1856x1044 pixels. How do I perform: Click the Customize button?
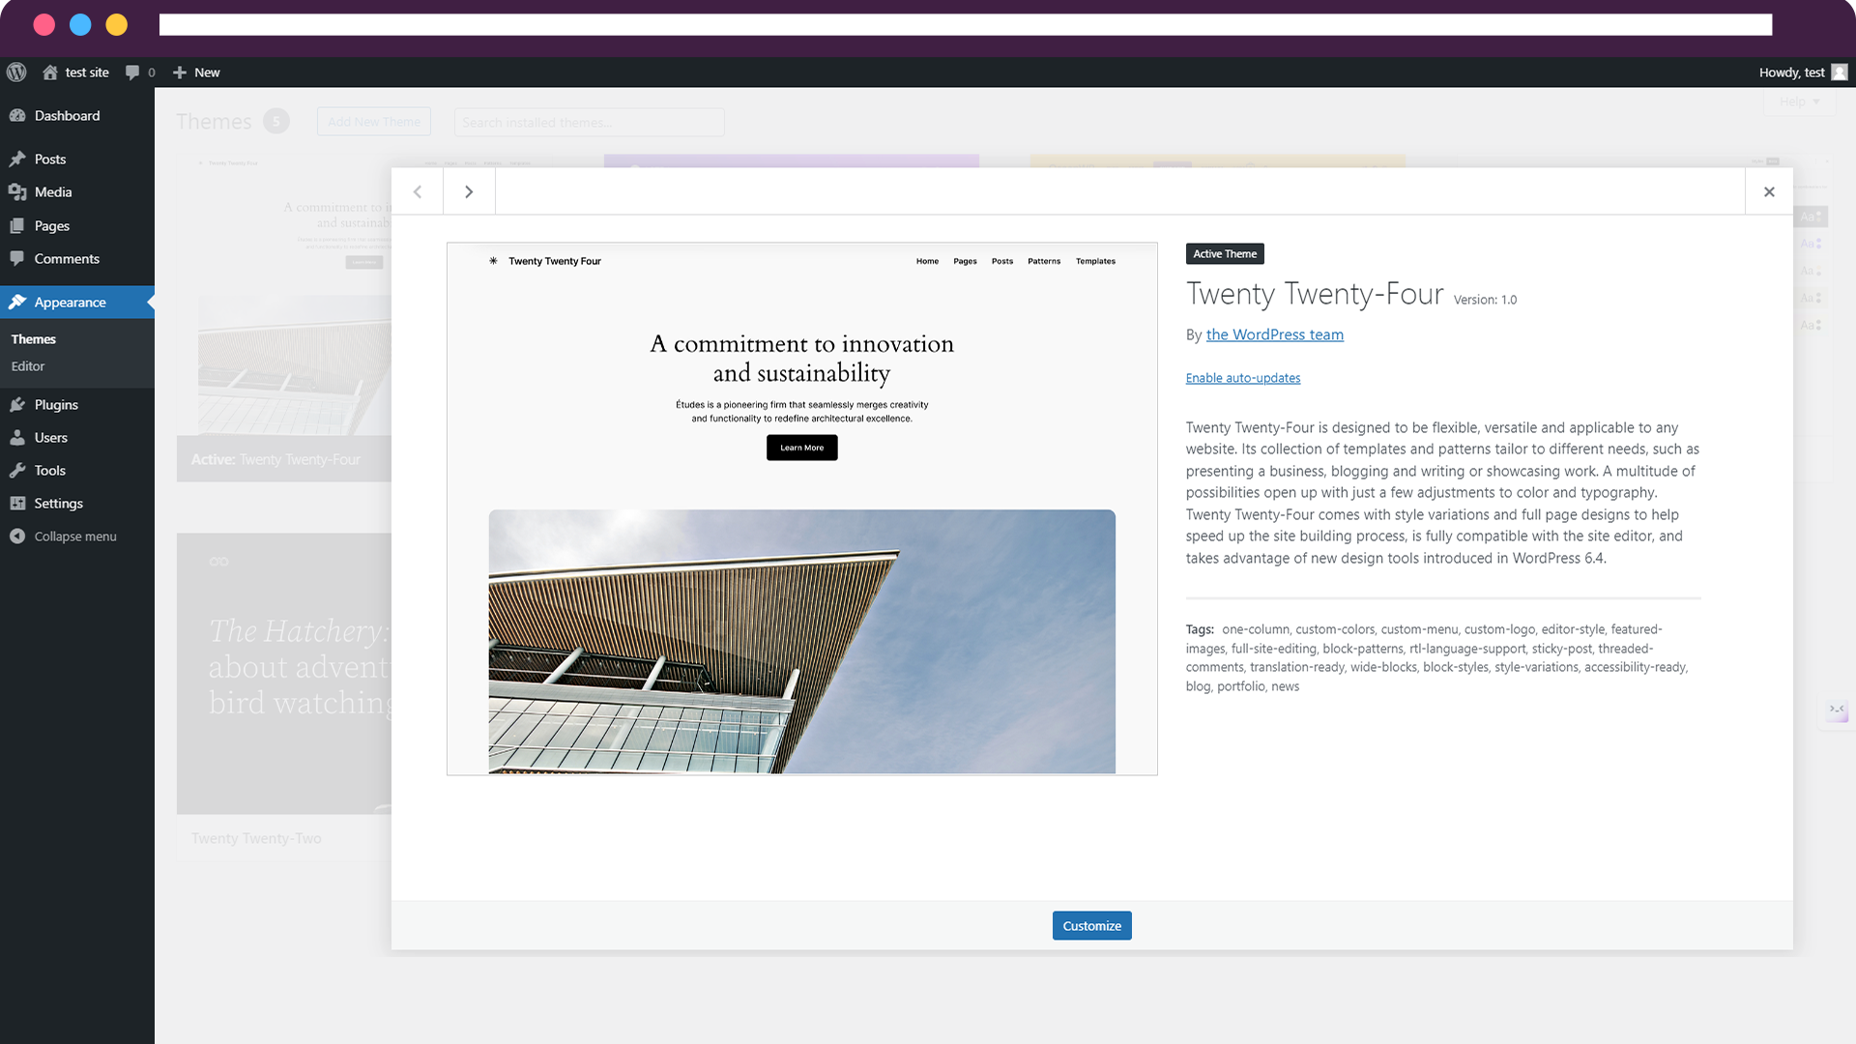coord(1091,926)
